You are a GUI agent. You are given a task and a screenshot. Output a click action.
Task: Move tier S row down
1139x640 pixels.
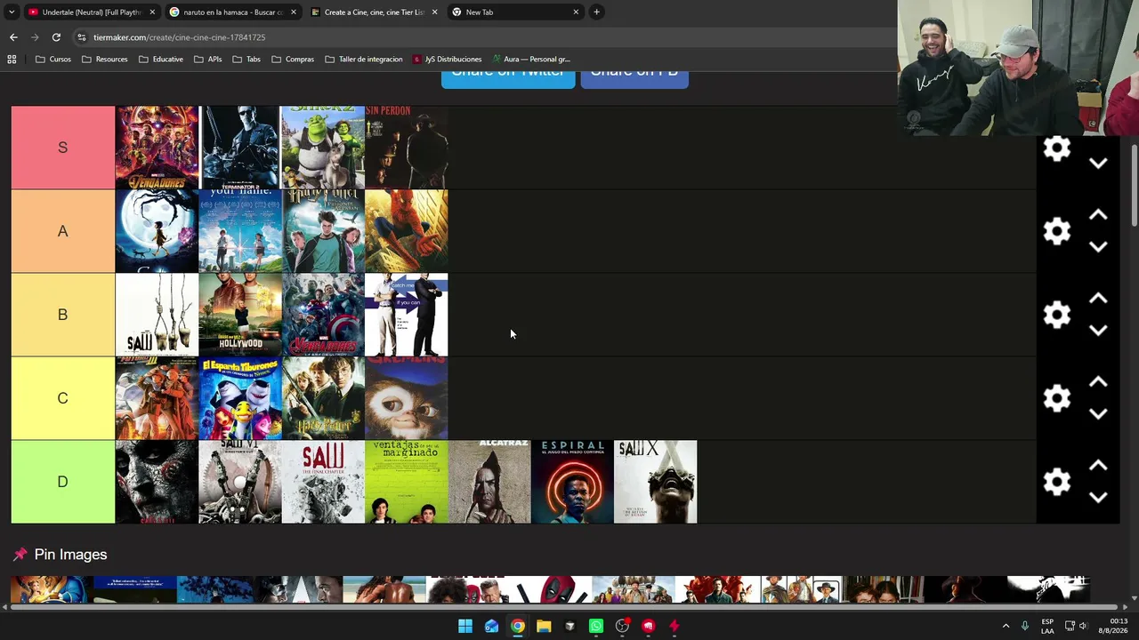1098,164
